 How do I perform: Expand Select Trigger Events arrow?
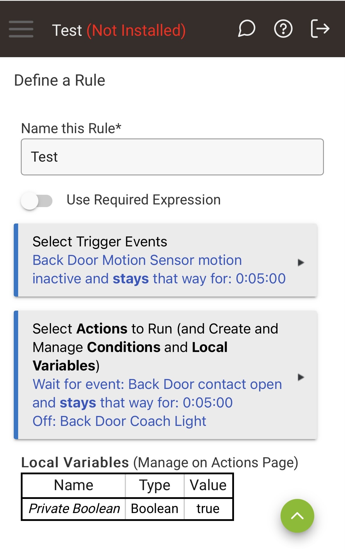click(301, 262)
